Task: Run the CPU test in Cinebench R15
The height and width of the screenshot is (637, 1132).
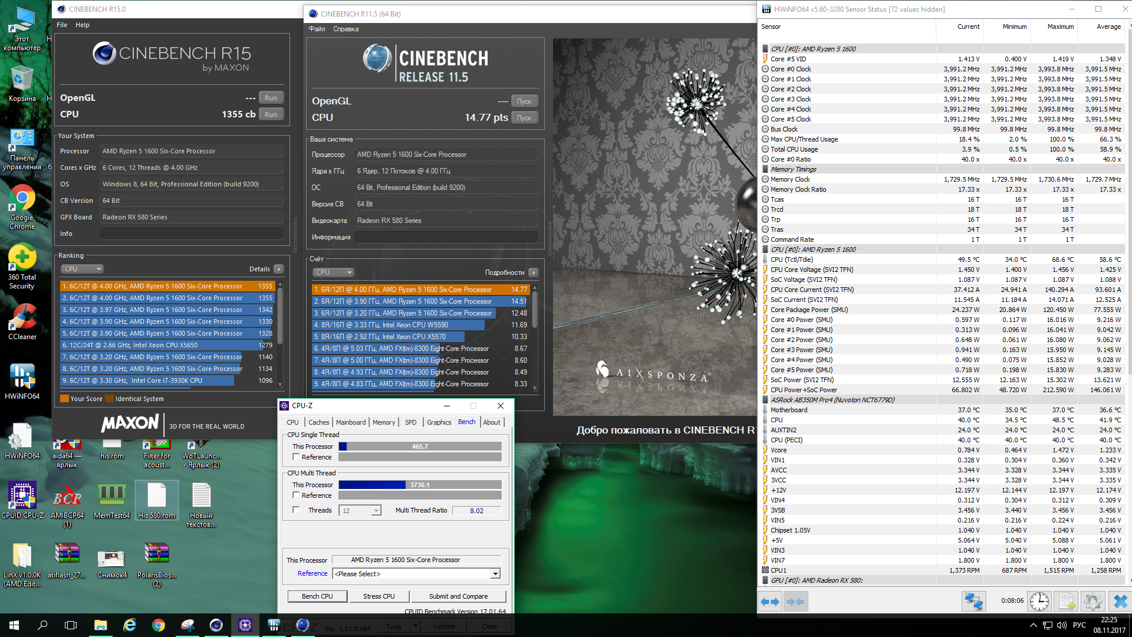Action: coord(271,114)
